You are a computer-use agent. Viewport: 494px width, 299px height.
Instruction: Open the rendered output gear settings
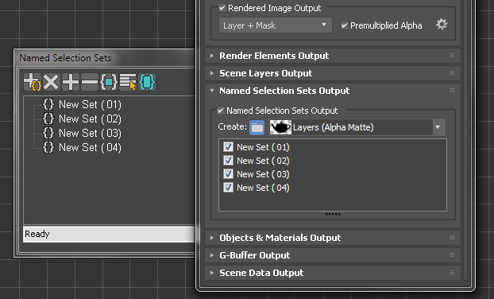tap(442, 25)
